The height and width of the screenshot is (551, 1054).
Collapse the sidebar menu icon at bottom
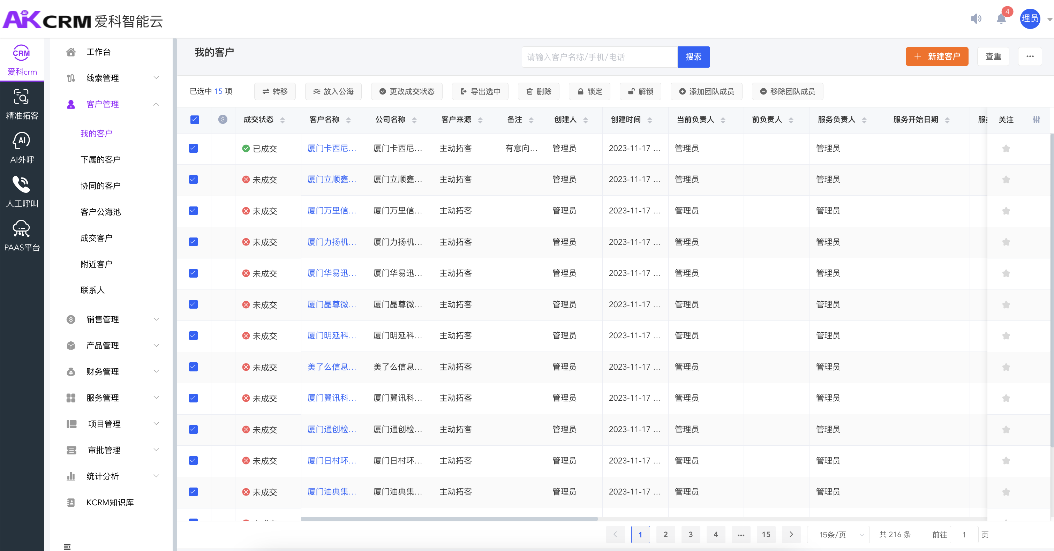(67, 546)
